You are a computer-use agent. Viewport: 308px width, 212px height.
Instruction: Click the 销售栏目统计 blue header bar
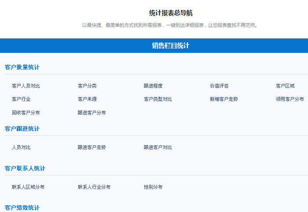[171, 45]
